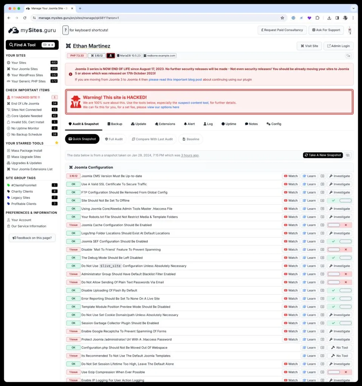Viewport: 362px width, 386px height.
Task: Open the Config tab
Action: [x=274, y=124]
